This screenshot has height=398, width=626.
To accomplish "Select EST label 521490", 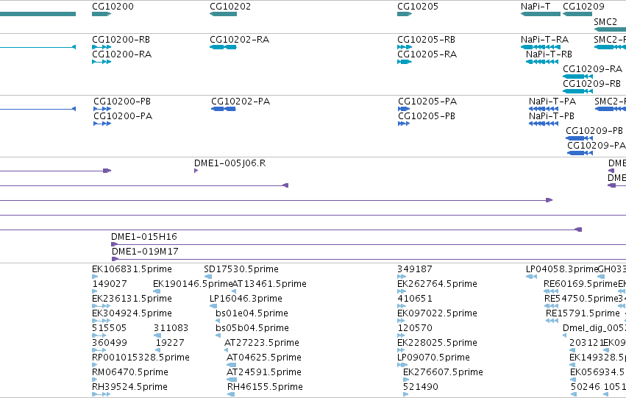I will tap(421, 387).
